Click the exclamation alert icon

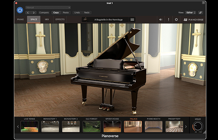169,20
